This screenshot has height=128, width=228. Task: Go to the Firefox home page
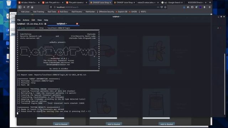[x=32, y=7]
